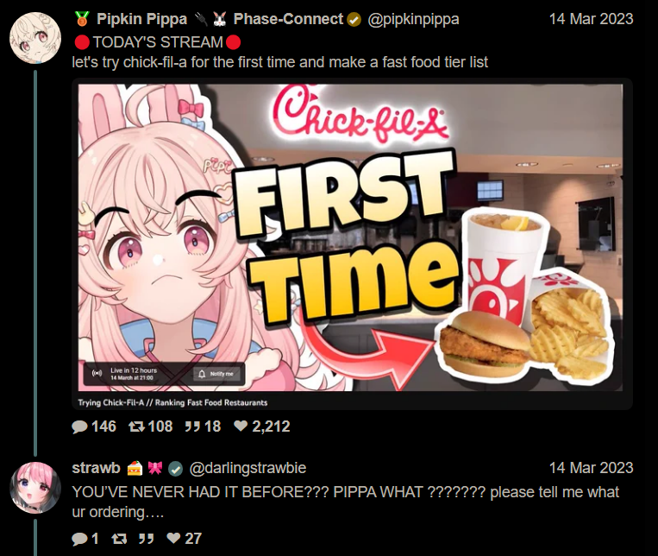Open strawb's profile avatar

click(34, 488)
